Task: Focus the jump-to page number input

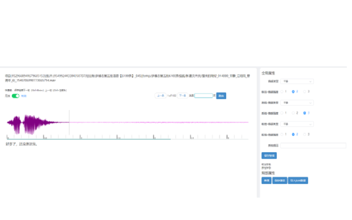Action: pos(203,95)
